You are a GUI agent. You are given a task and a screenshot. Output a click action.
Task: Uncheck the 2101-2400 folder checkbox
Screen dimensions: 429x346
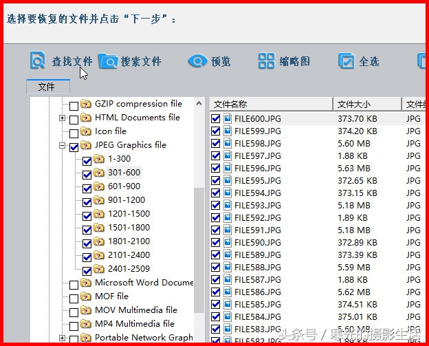click(87, 257)
